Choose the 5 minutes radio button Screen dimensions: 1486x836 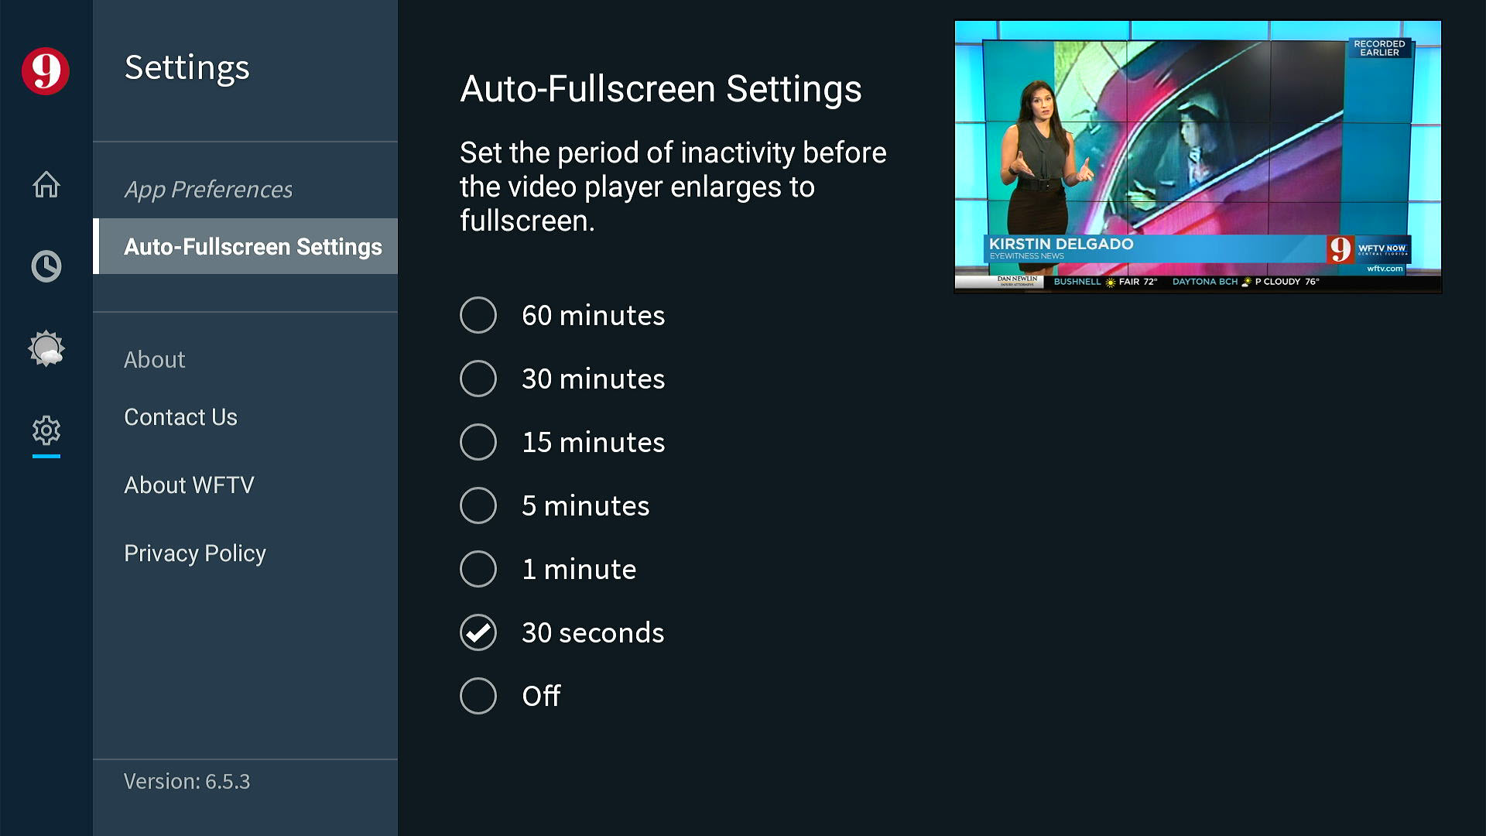point(478,505)
